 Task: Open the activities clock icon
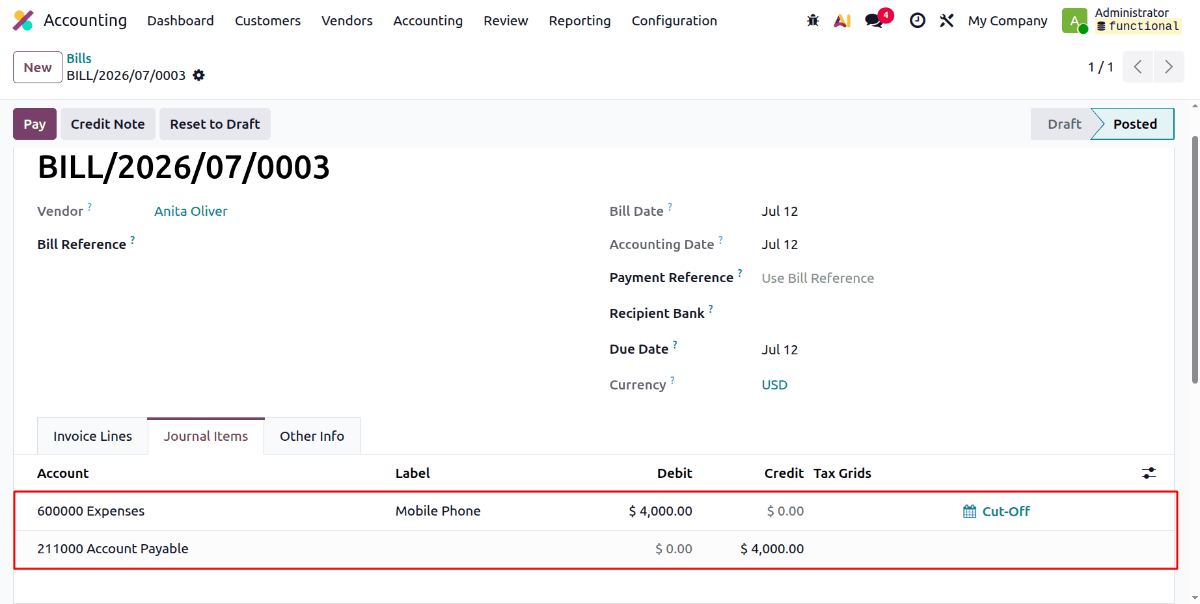pyautogui.click(x=918, y=21)
